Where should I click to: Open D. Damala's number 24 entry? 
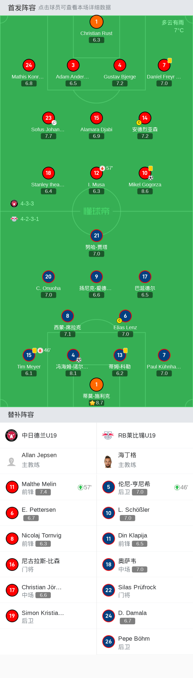point(145,616)
